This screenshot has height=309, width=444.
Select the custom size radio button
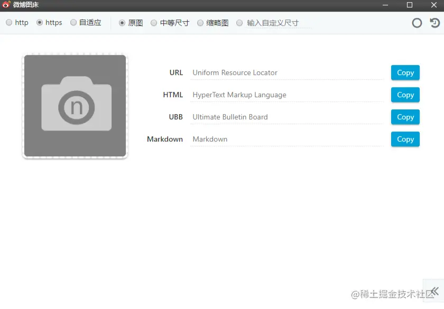(239, 23)
